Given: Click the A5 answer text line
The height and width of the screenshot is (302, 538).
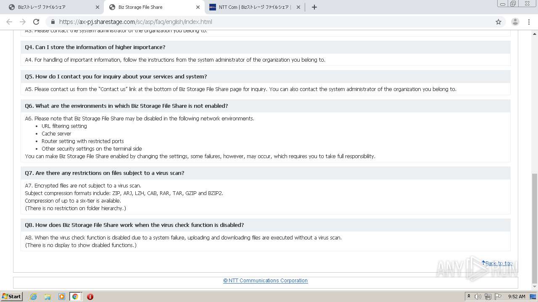Looking at the screenshot, I should pyautogui.click(x=240, y=89).
